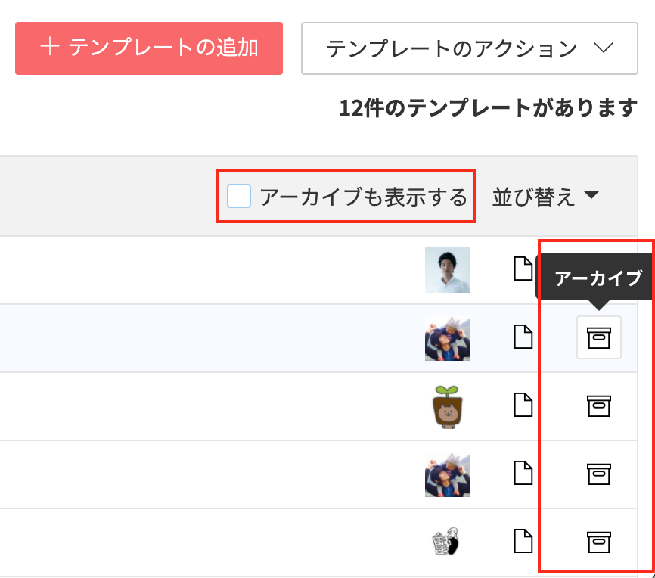Open 並び替え sort dropdown
Screen dimensions: 655x578
[x=545, y=197]
